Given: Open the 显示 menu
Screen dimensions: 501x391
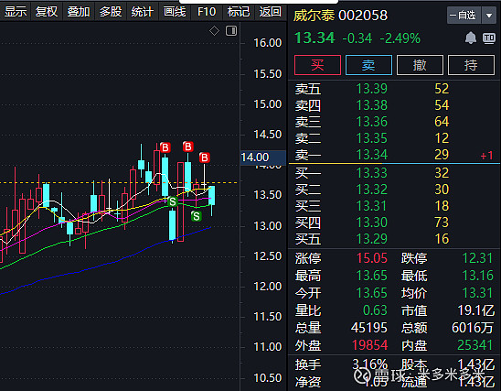Looking at the screenshot, I should click(x=16, y=12).
